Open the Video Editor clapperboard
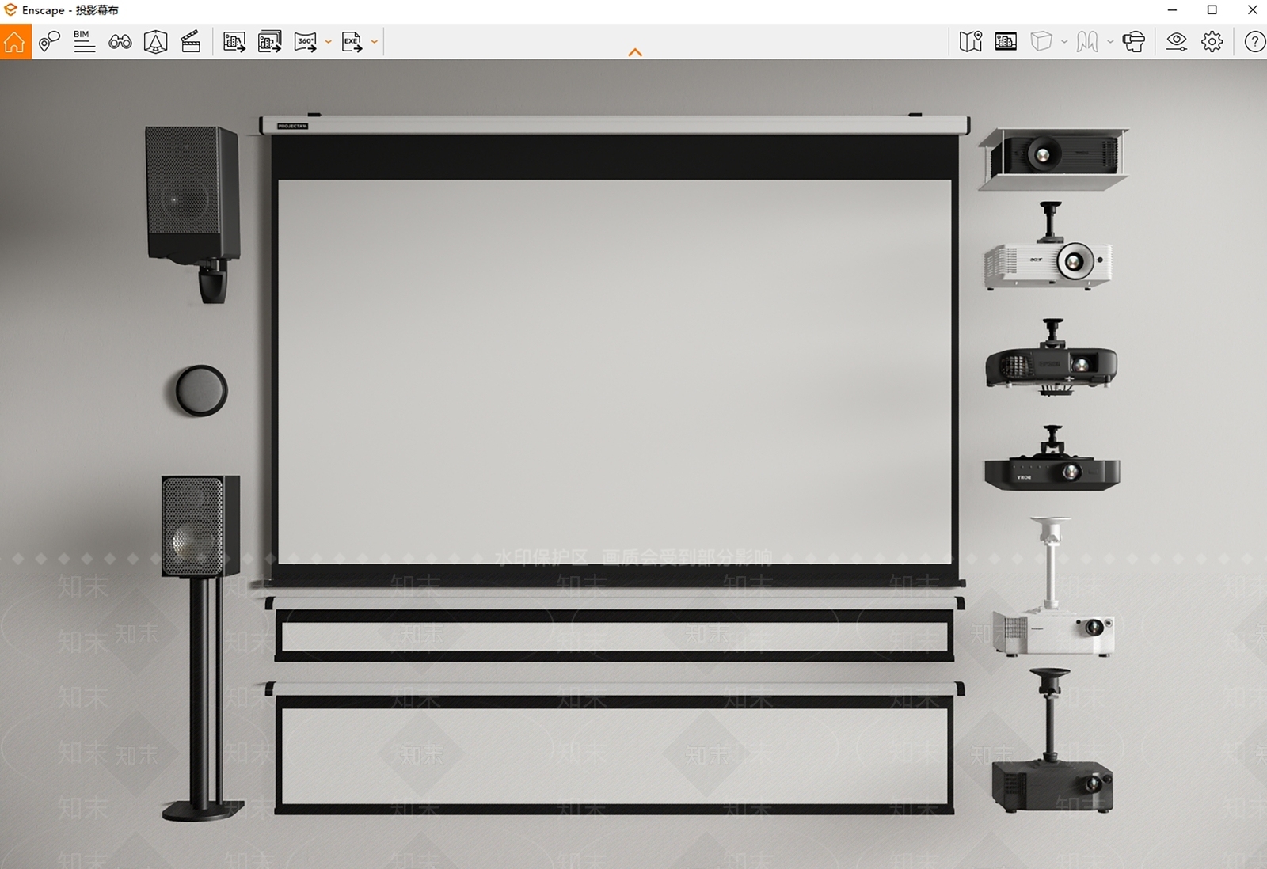 pos(191,42)
